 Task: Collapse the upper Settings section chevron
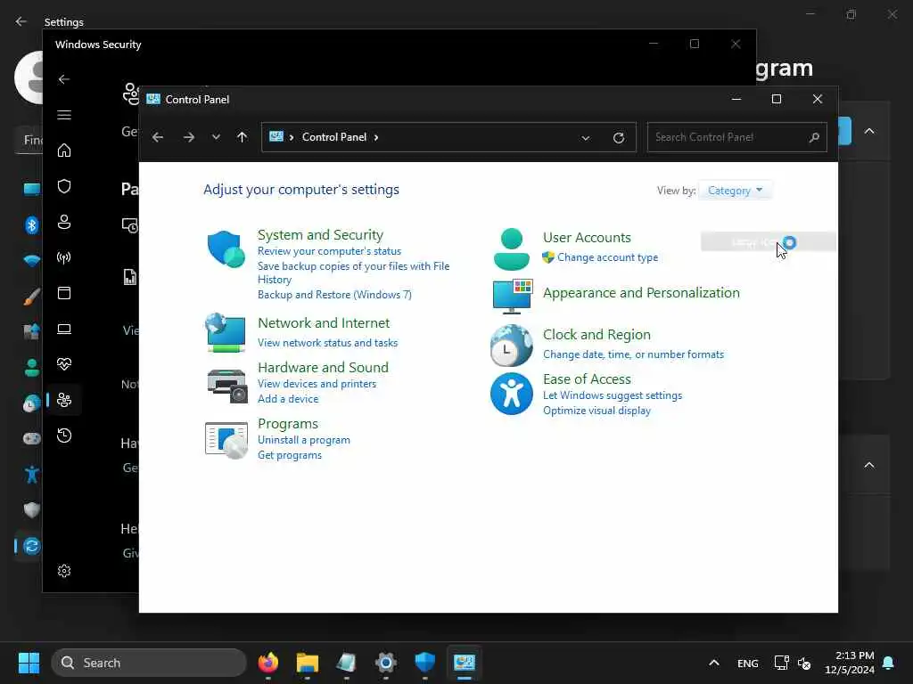coord(869,132)
